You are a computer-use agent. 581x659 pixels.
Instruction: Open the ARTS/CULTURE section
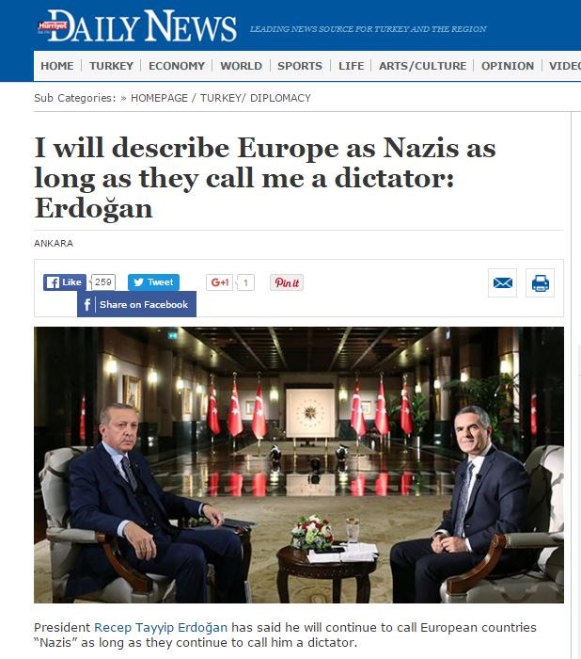[x=423, y=66]
